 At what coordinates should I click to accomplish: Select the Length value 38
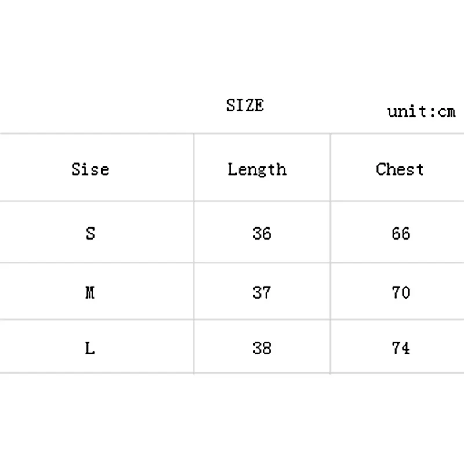[x=262, y=348]
